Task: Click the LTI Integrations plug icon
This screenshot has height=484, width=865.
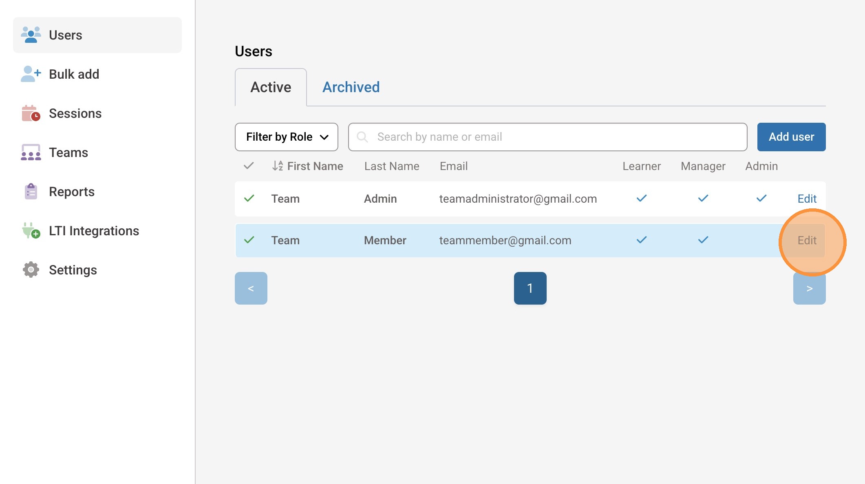Action: tap(31, 231)
